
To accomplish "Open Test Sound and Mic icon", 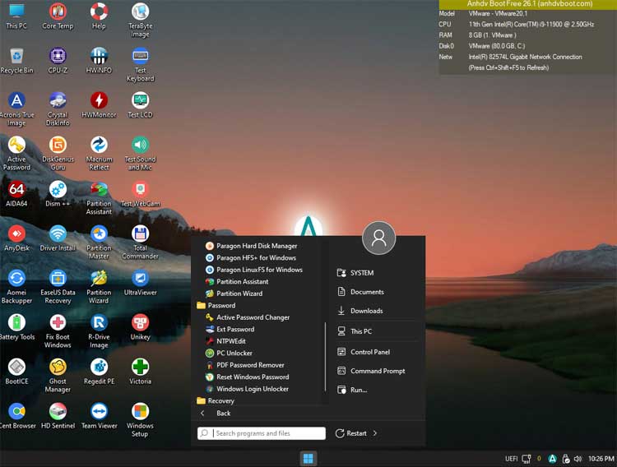I will tap(140, 154).
